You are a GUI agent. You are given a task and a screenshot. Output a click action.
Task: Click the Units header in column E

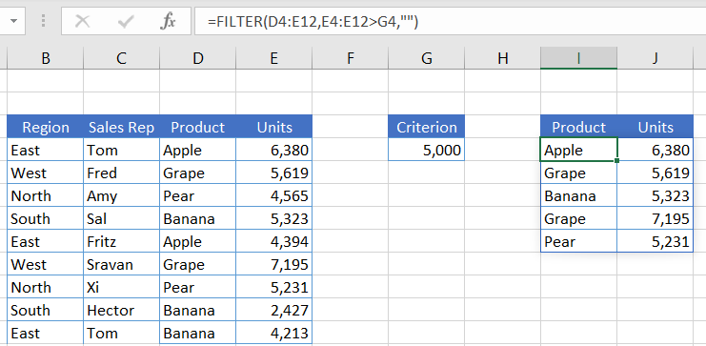coord(273,127)
